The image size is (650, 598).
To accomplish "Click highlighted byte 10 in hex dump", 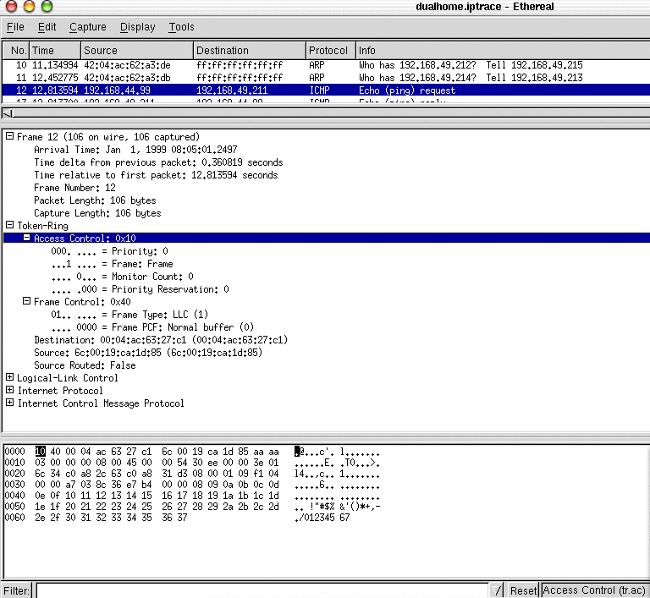I will point(41,452).
